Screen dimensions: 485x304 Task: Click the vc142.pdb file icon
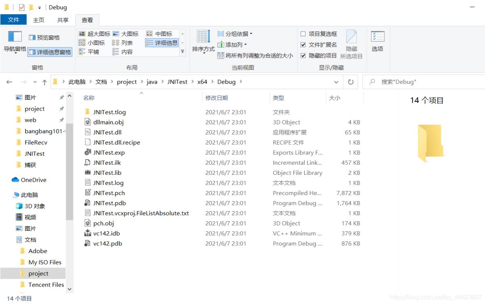tap(87, 243)
